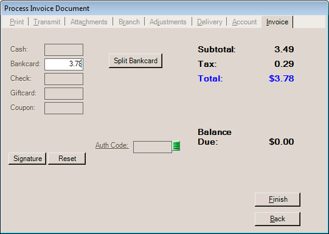
Task: Open the Signature capture button
Action: point(27,159)
